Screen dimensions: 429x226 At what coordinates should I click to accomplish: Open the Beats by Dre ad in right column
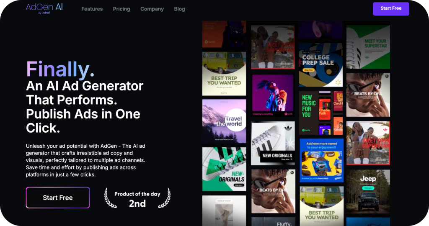[368, 95]
